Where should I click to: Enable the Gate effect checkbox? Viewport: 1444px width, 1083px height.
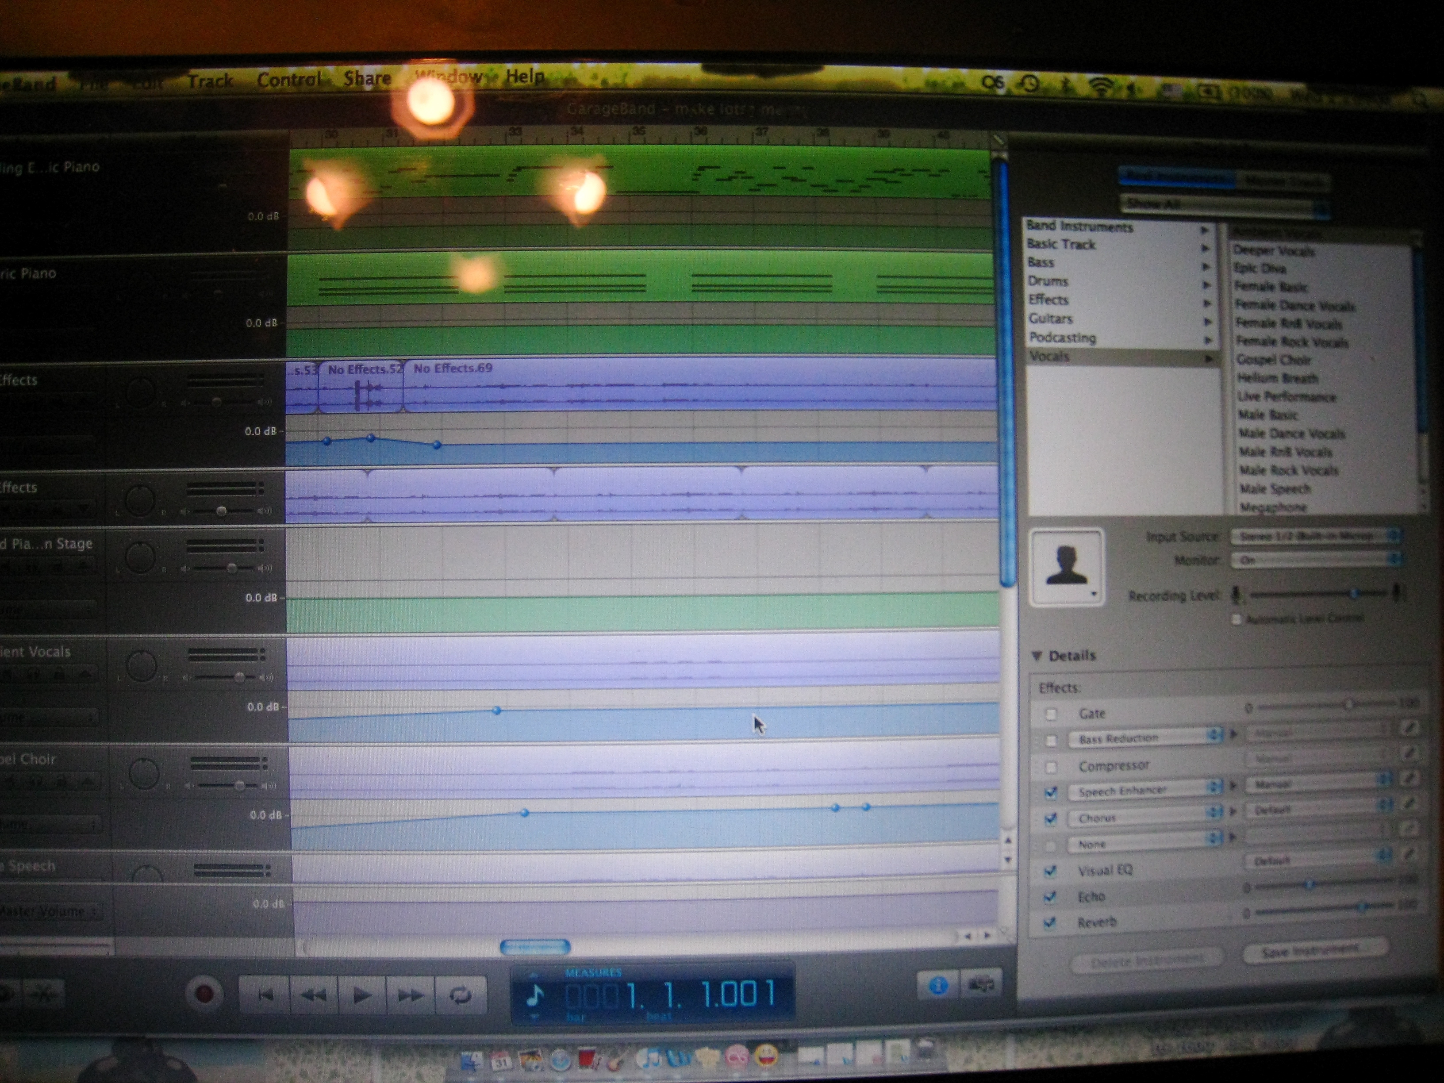click(x=1051, y=714)
